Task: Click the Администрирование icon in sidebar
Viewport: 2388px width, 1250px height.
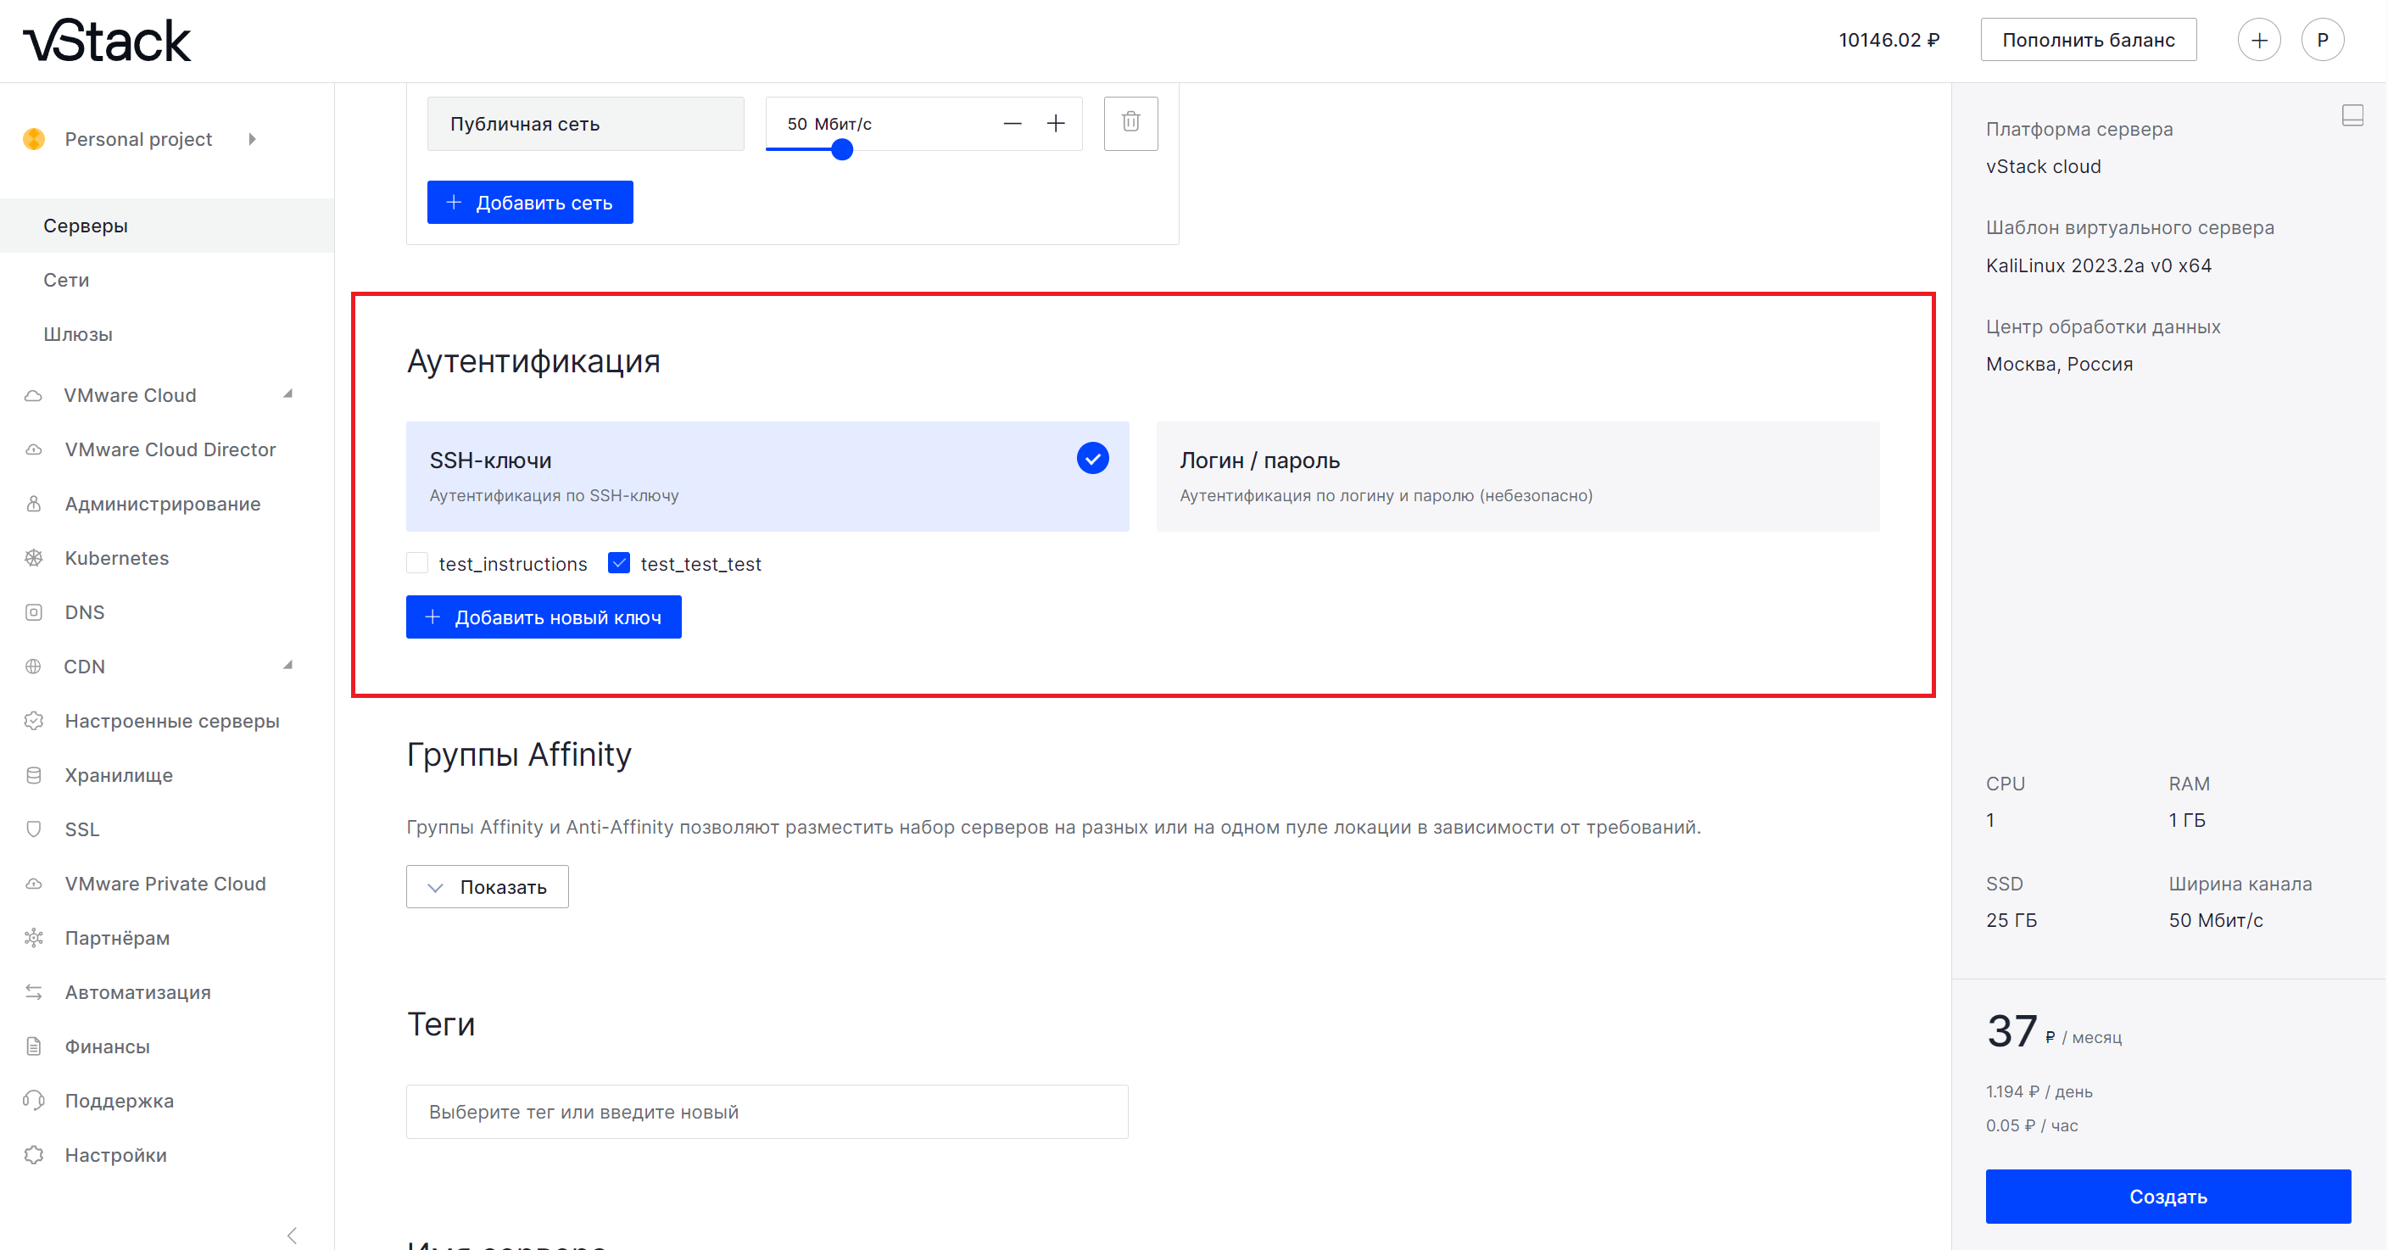Action: click(33, 504)
